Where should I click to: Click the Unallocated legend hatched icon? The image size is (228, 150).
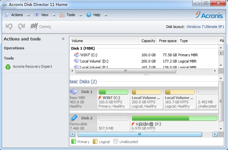pos(115,141)
